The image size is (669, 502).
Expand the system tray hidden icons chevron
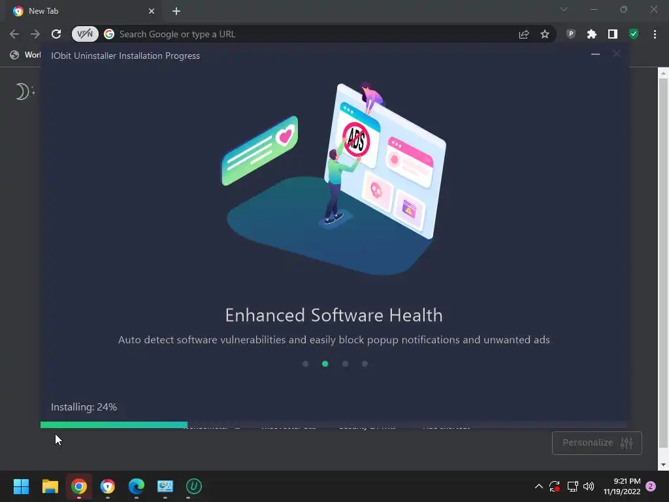click(x=539, y=486)
